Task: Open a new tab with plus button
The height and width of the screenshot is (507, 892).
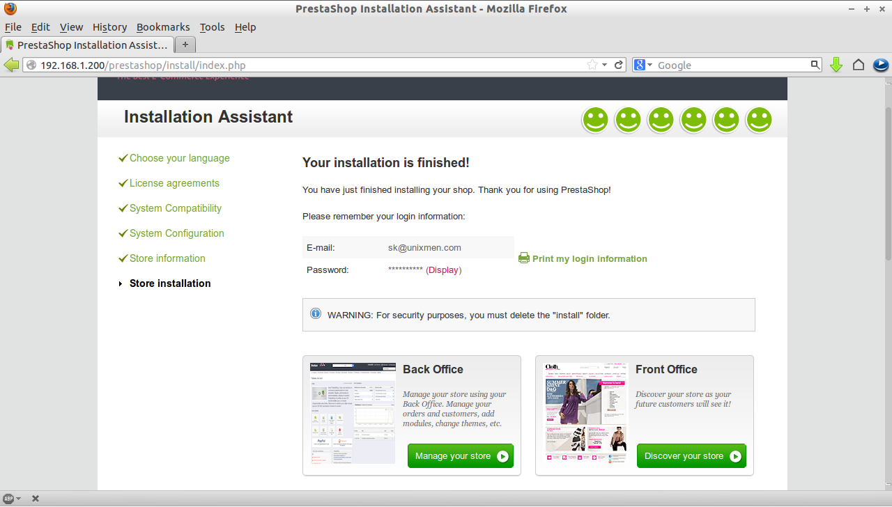Action: pos(185,45)
